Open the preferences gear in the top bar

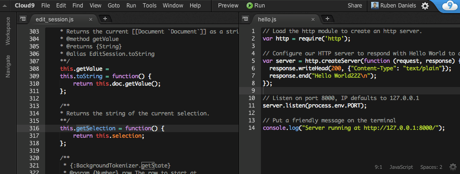425,6
